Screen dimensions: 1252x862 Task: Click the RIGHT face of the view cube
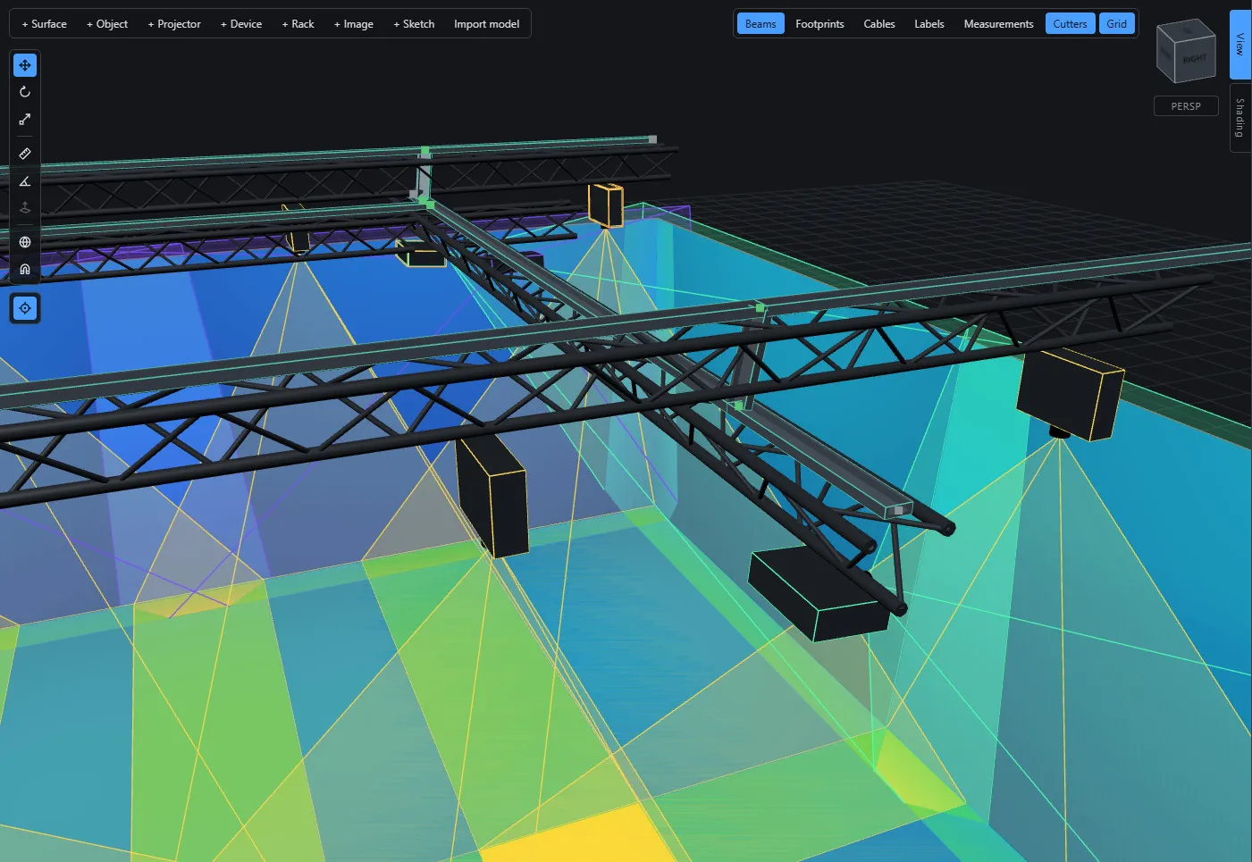1194,59
